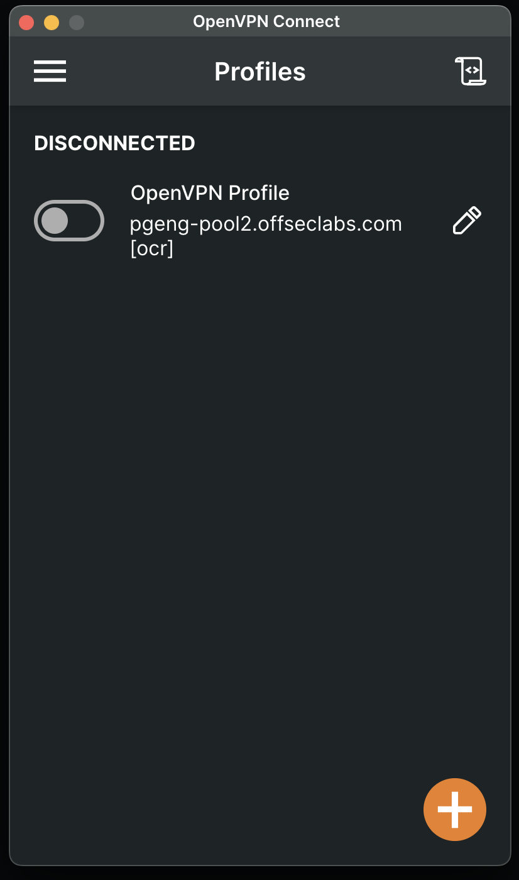Click the gray knob of the connection toggle
The width and height of the screenshot is (519, 880).
click(x=55, y=221)
